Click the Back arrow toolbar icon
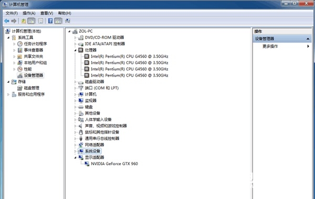Image resolution: width=315 pixels, height=199 pixels. (x=7, y=21)
